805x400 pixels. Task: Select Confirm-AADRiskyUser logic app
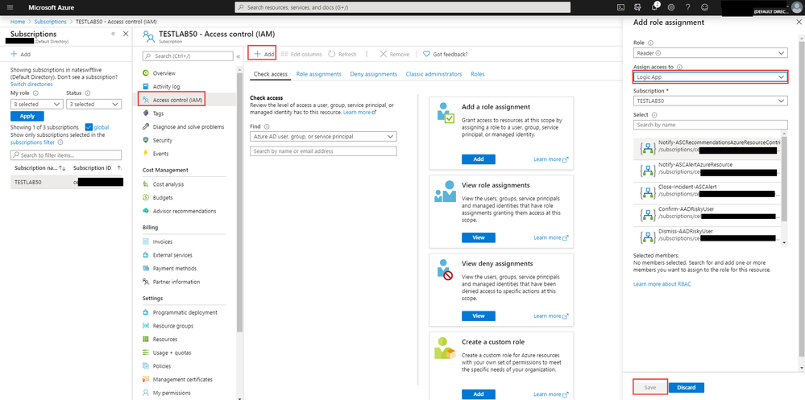pyautogui.click(x=707, y=212)
